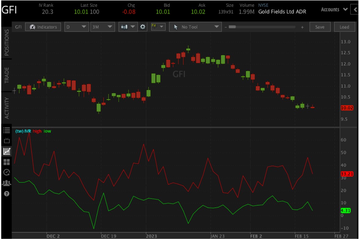Open tastytrade live via the TV icon
Viewport: 359px width, 239px height.
click(6, 141)
